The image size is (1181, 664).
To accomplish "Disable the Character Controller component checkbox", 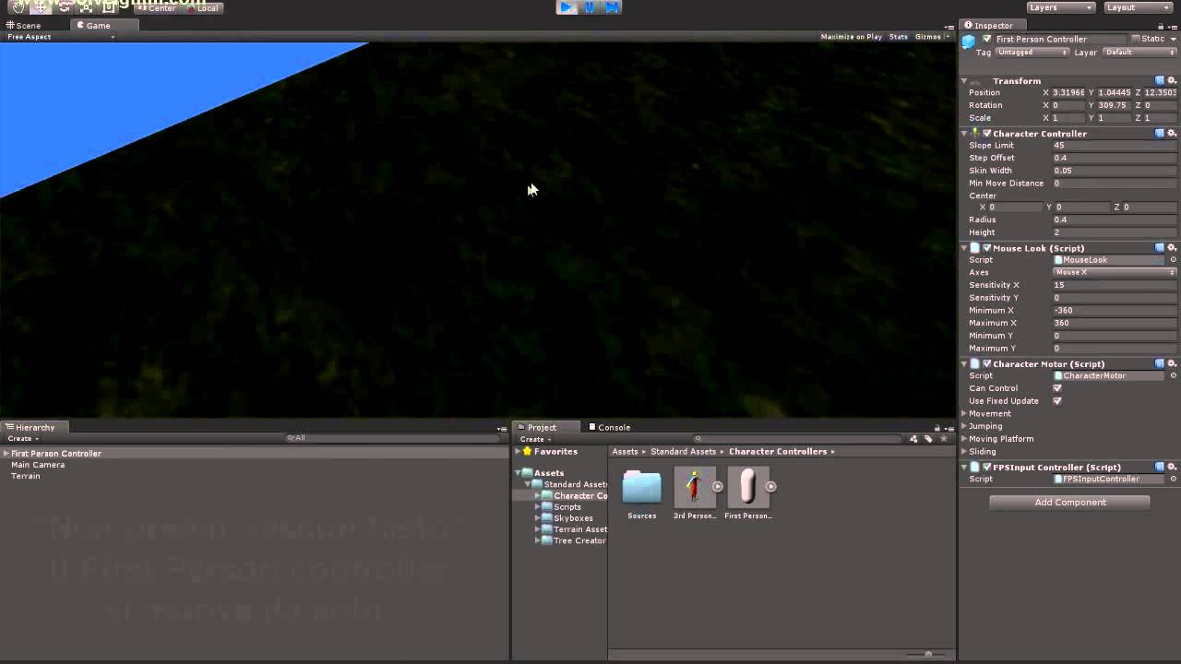I will [987, 134].
